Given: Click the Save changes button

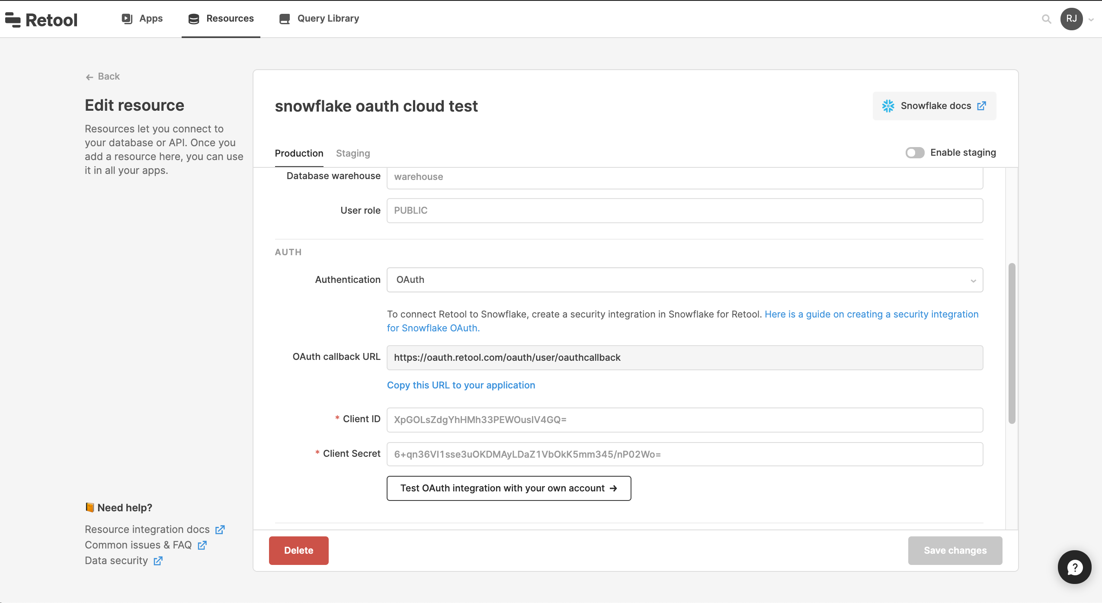Looking at the screenshot, I should click(955, 551).
